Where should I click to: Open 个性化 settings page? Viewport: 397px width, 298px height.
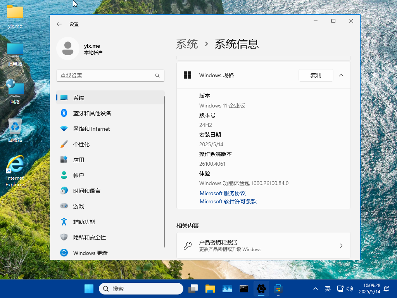pyautogui.click(x=81, y=144)
